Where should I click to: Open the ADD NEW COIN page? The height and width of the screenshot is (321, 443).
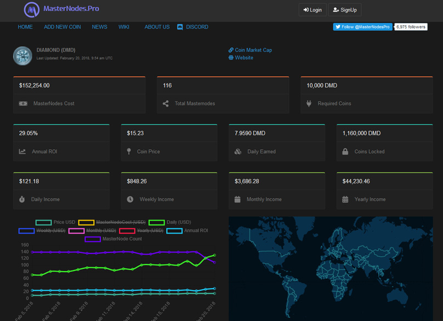tap(63, 27)
